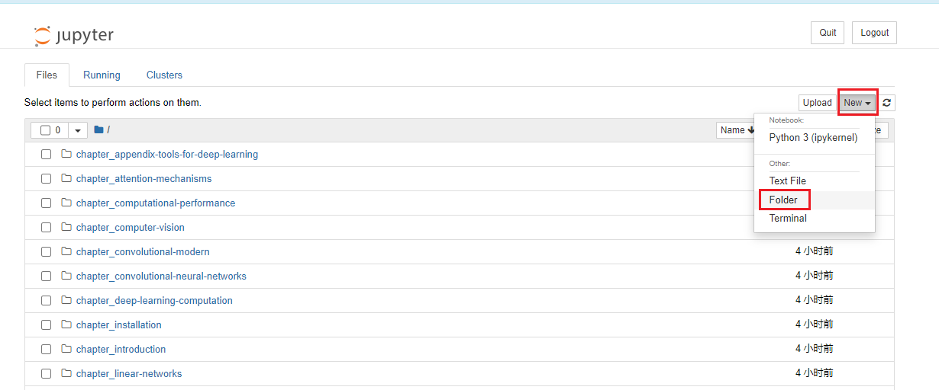Image resolution: width=939 pixels, height=390 pixels.
Task: Open the New dropdown button
Action: (857, 103)
